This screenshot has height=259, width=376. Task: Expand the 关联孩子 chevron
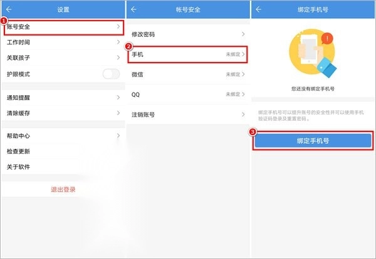pos(118,58)
